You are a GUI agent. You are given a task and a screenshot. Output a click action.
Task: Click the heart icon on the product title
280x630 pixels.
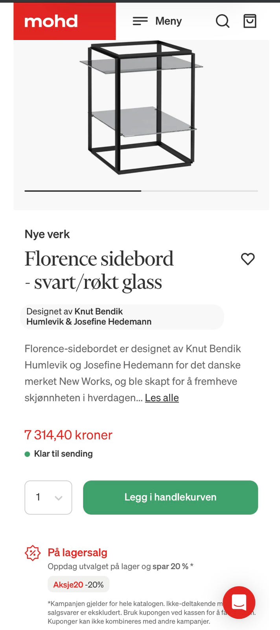[x=248, y=259]
